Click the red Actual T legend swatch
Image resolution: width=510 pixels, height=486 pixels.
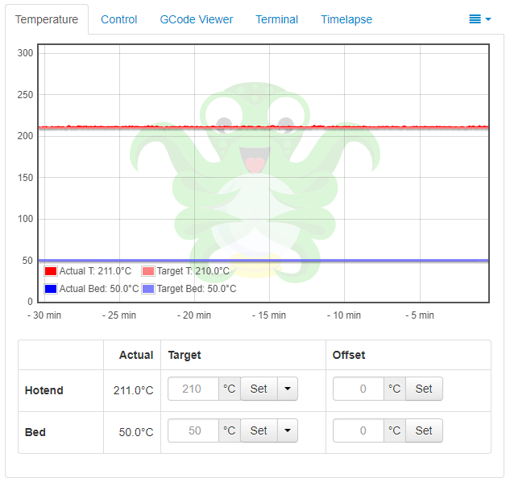(51, 272)
